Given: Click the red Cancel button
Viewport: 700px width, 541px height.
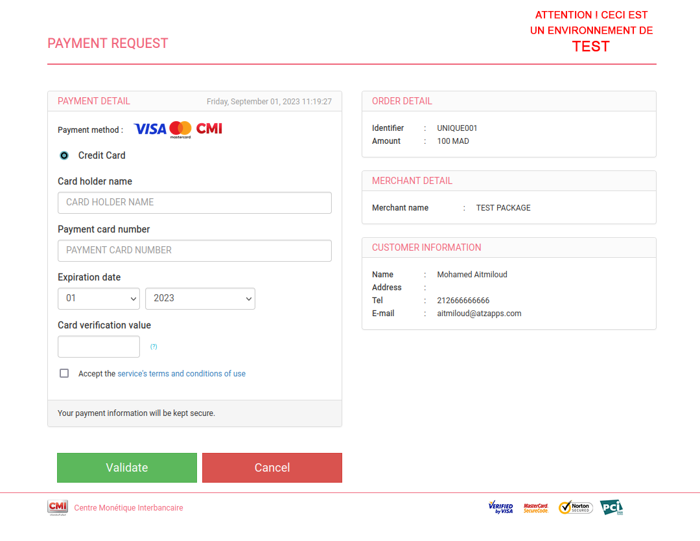Looking at the screenshot, I should point(272,468).
